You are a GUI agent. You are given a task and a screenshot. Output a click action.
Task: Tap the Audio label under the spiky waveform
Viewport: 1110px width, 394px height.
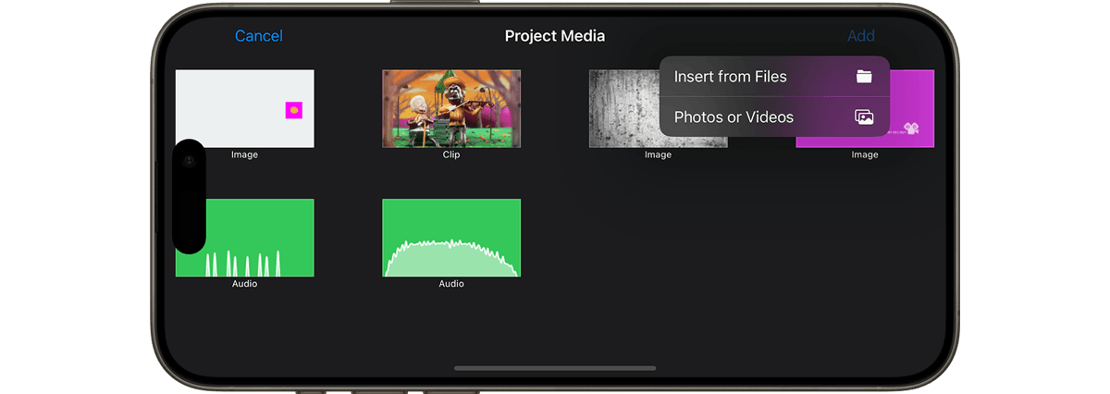point(245,284)
